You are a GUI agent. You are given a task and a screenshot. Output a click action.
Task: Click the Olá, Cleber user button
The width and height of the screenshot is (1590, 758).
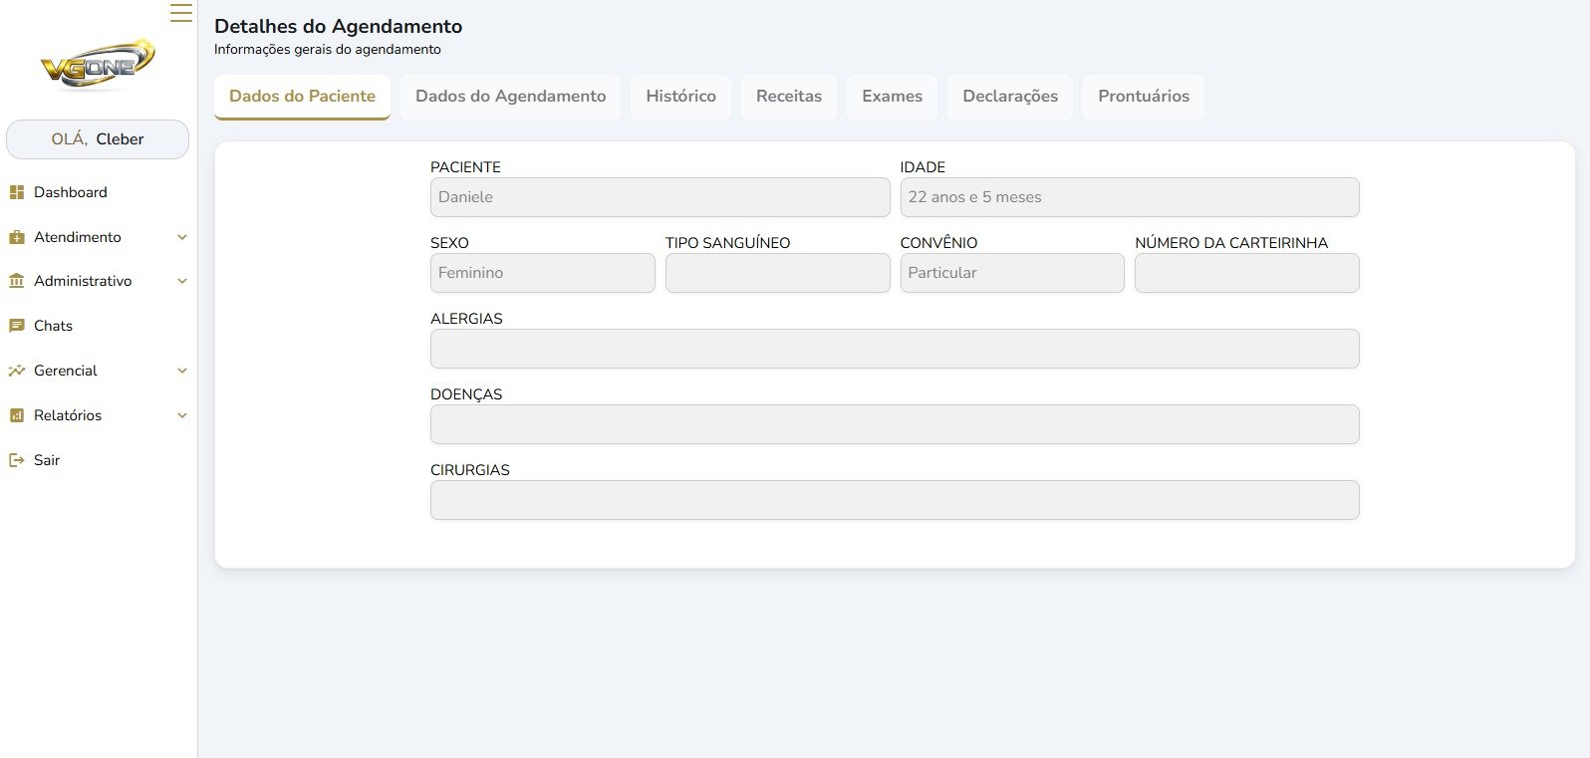click(98, 139)
